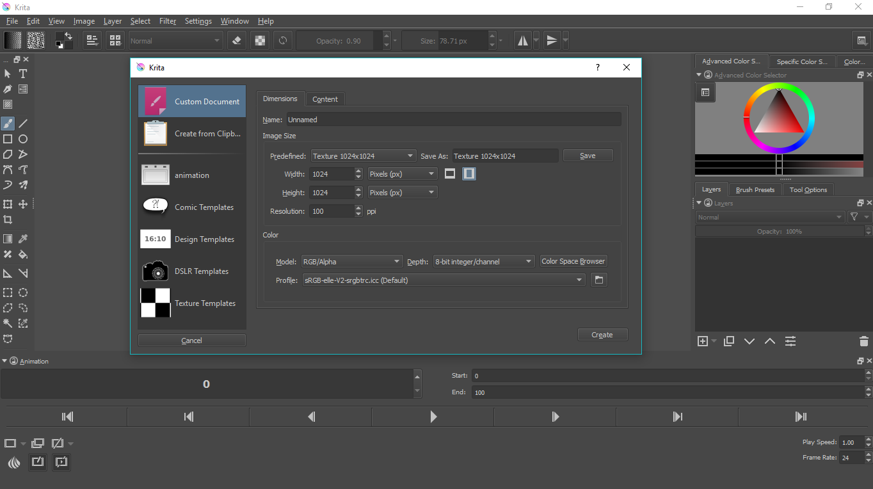Lock the Layers docker
Screen dimensions: 873x489
pos(708,203)
